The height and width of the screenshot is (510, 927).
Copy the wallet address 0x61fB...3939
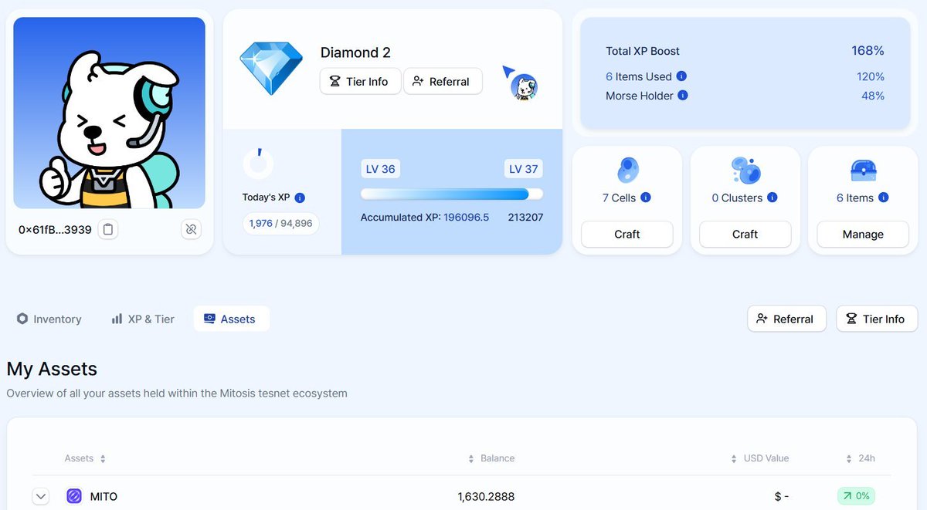coord(108,229)
